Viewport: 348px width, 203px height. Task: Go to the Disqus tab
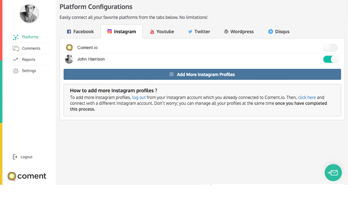(279, 31)
